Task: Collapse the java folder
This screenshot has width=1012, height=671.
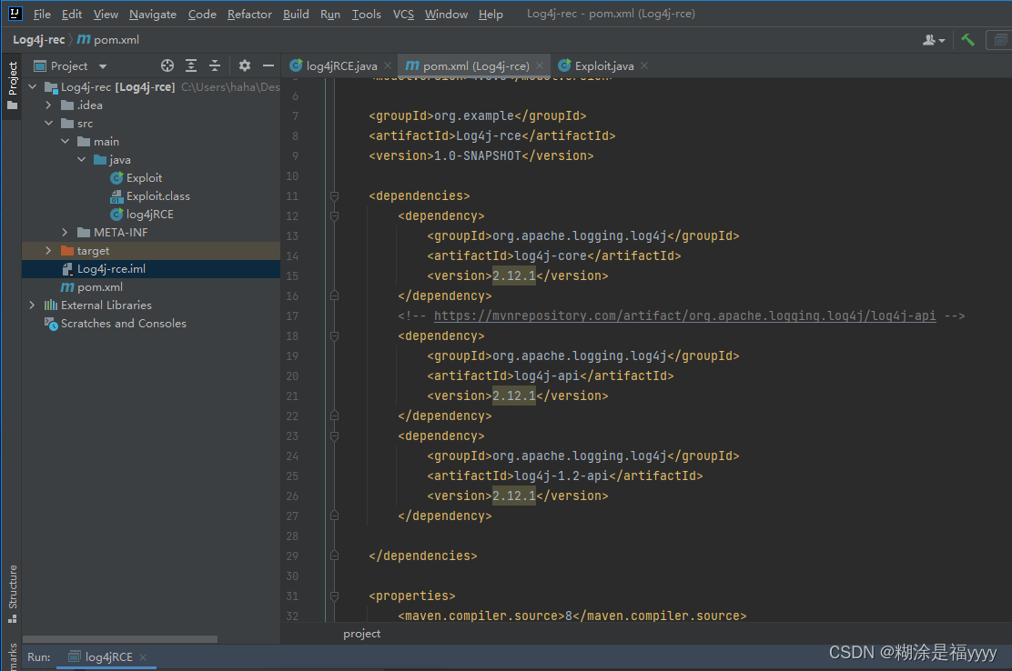Action: point(81,159)
